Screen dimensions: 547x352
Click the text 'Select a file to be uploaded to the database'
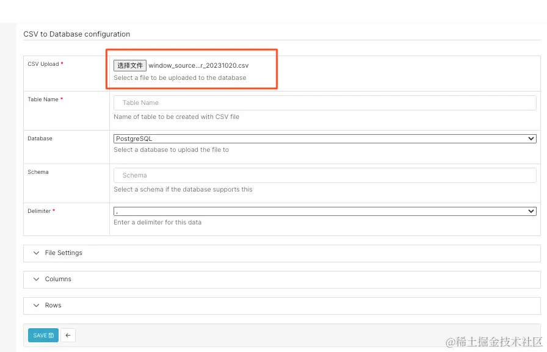pyautogui.click(x=180, y=77)
